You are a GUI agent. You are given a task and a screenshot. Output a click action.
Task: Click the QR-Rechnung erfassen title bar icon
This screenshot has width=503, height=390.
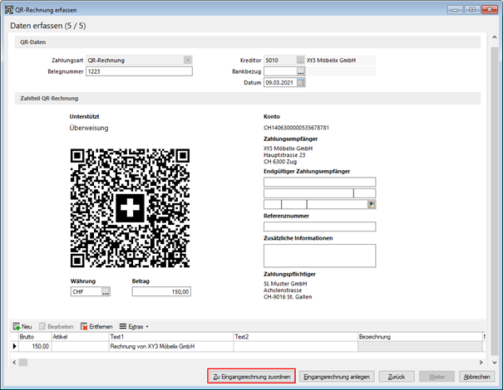click(x=9, y=10)
